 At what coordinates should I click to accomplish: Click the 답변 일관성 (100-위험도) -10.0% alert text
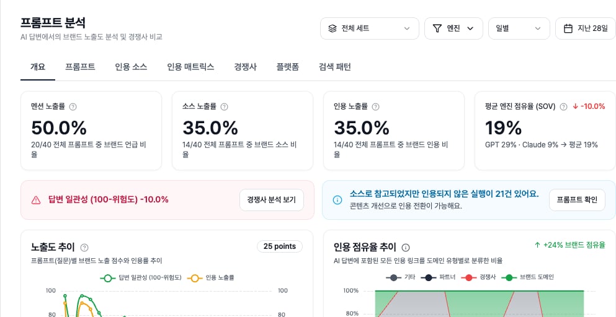point(108,199)
